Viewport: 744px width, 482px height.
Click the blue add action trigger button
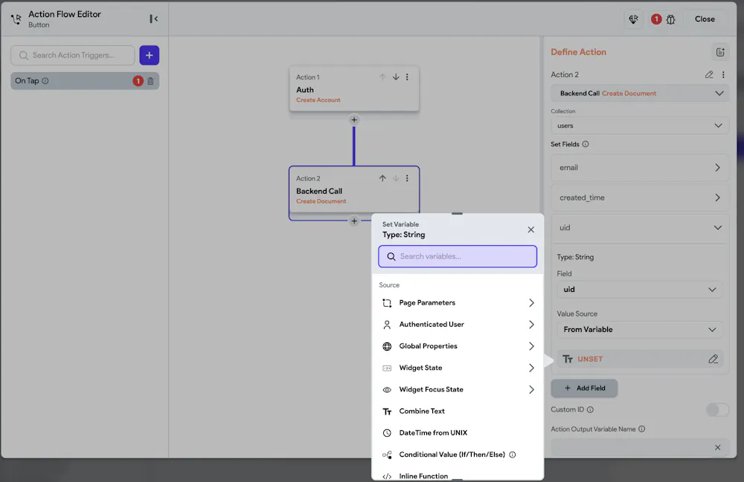pyautogui.click(x=149, y=55)
